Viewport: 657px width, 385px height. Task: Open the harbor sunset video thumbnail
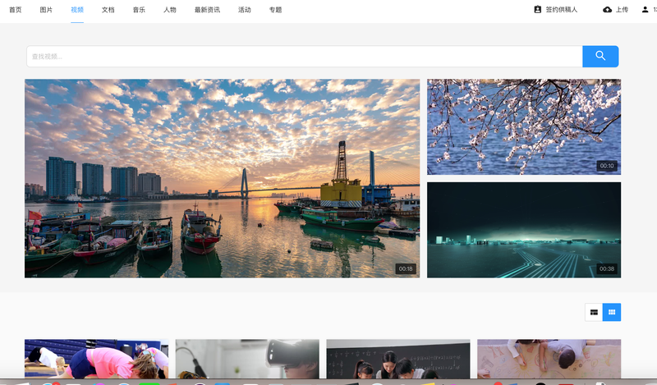222,178
